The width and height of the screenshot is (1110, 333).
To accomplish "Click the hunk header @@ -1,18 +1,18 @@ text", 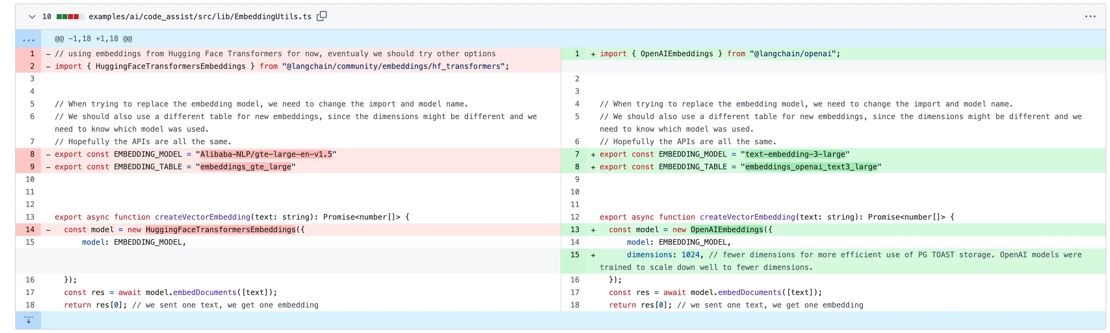I will coord(93,39).
